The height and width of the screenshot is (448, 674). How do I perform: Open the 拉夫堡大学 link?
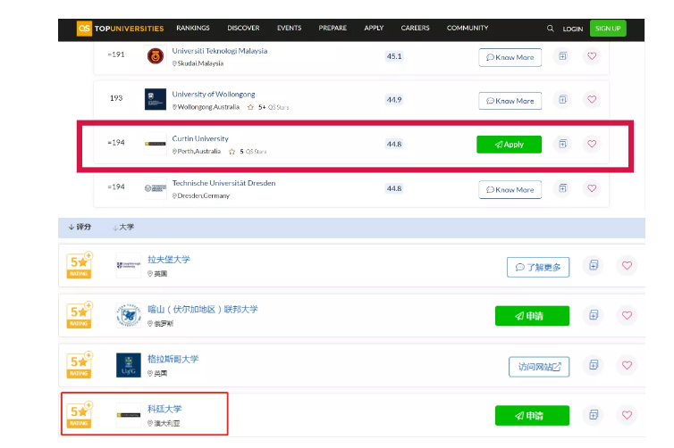(169, 259)
